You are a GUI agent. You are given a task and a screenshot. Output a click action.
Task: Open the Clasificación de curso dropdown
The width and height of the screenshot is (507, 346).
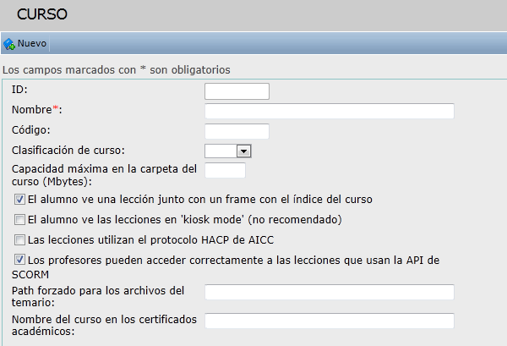coord(228,151)
